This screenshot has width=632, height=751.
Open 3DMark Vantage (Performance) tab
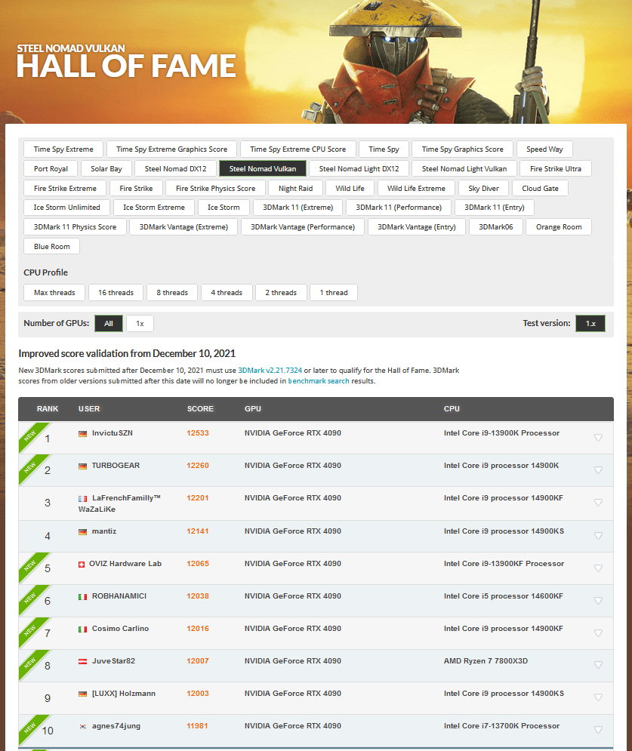(302, 227)
